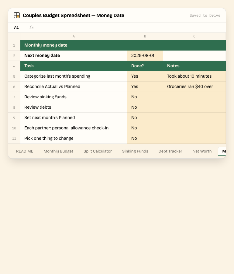Focus the fx formula bar

point(126,27)
